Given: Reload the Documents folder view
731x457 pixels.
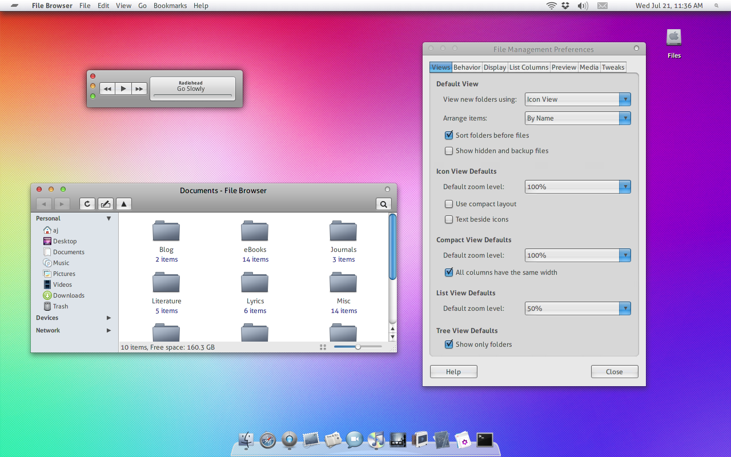Looking at the screenshot, I should click(x=87, y=204).
